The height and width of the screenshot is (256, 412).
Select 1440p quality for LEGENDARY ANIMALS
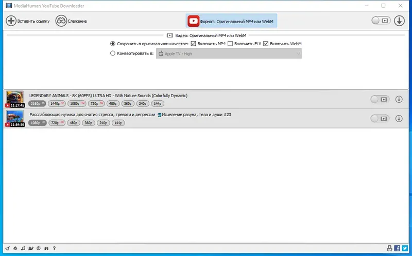click(57, 104)
